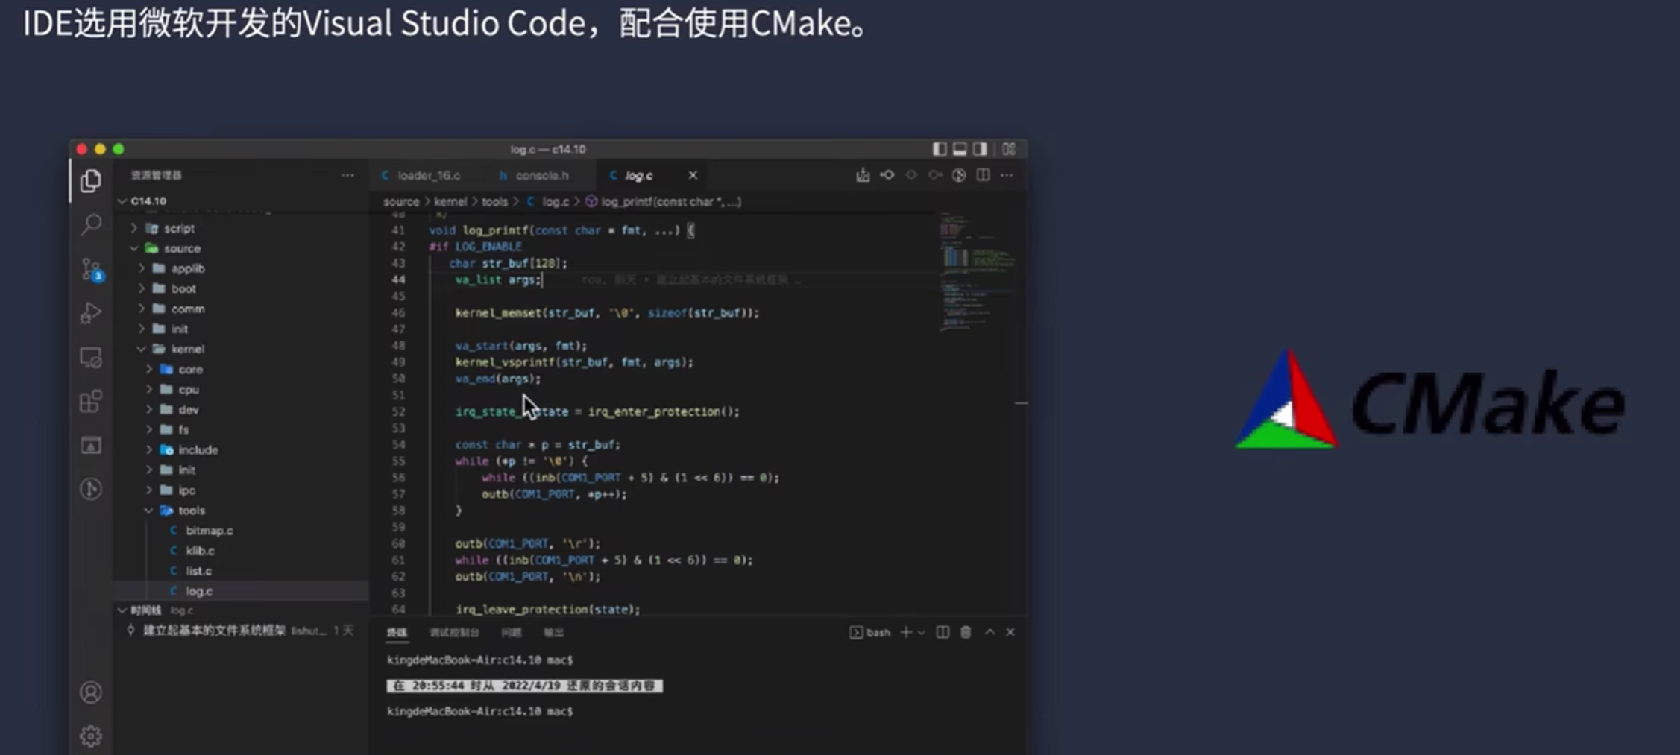The height and width of the screenshot is (755, 1680).
Task: Open Source Control view with the badge
Action: coord(92,269)
